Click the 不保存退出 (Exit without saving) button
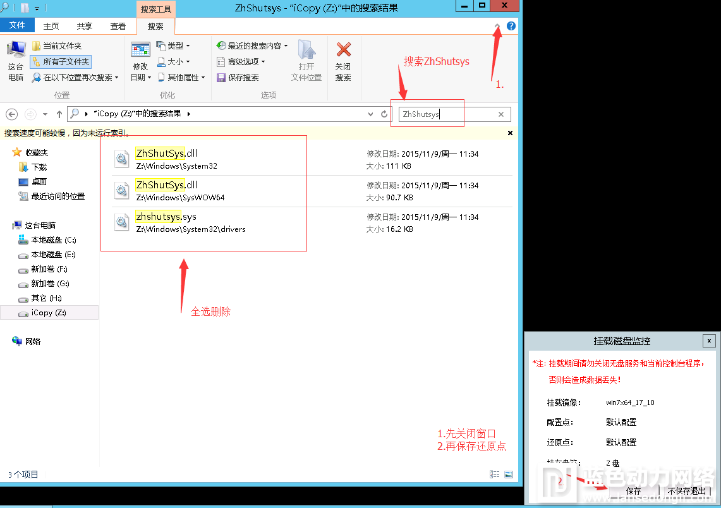721x508 pixels. 688,491
